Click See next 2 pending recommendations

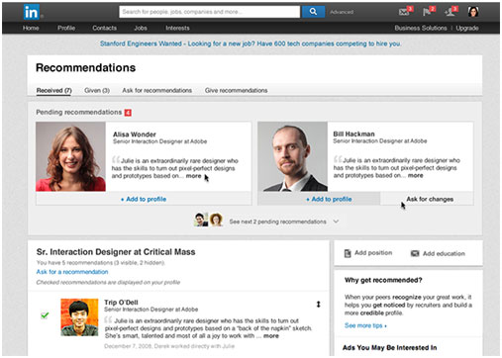(277, 222)
